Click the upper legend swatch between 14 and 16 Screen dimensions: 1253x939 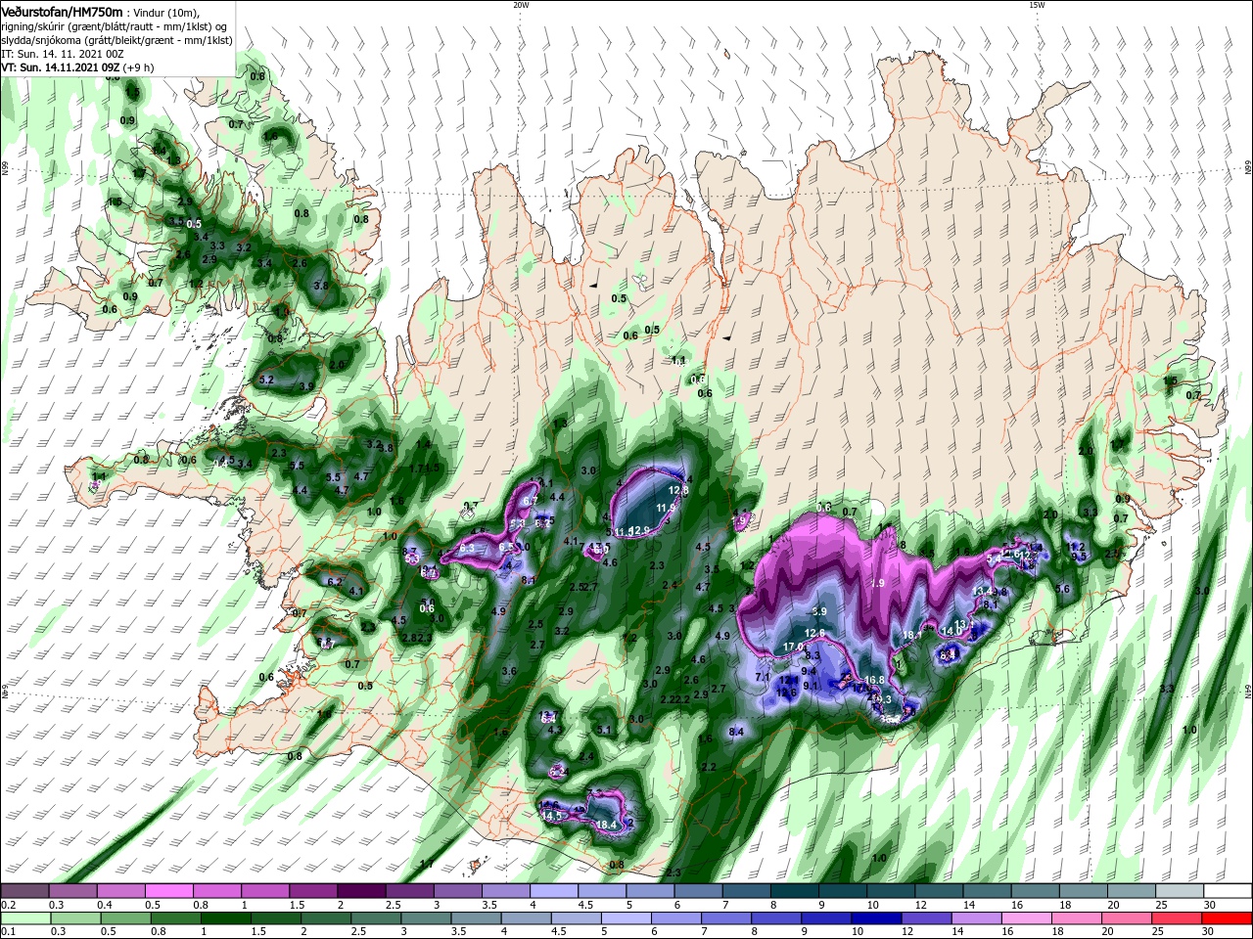(987, 891)
